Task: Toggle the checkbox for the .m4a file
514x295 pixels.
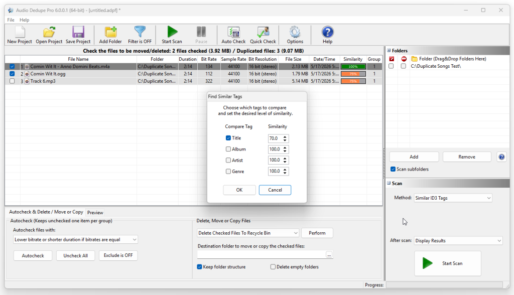Action: coord(12,66)
